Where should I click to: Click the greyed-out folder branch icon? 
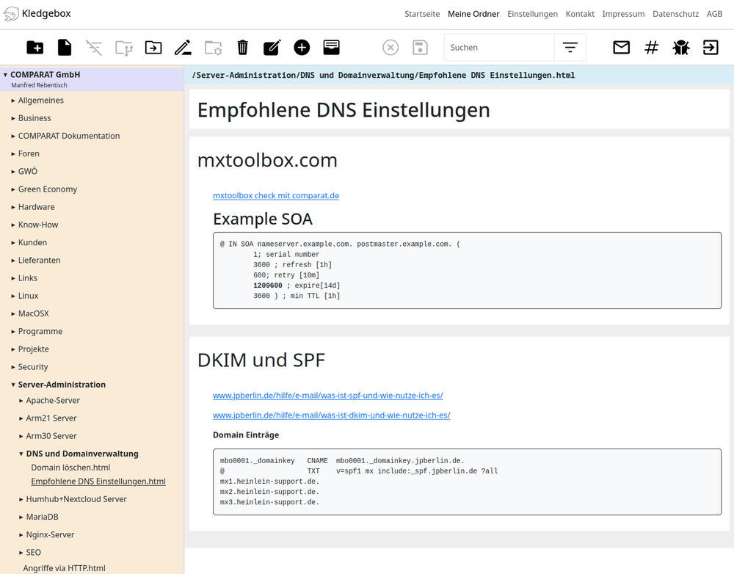click(x=124, y=47)
